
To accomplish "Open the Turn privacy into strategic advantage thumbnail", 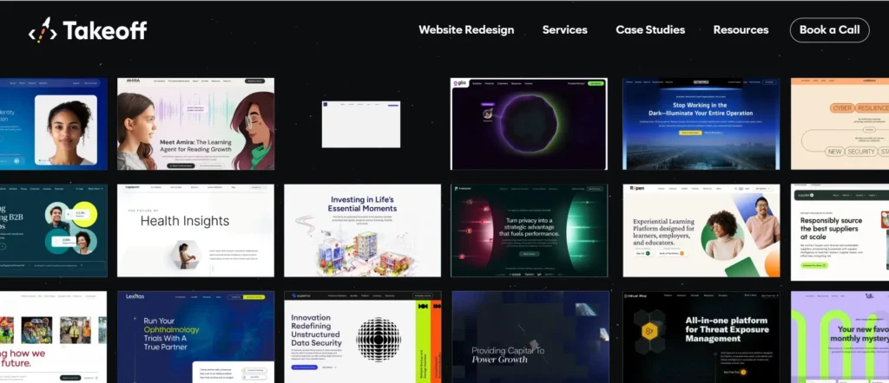I will [529, 230].
